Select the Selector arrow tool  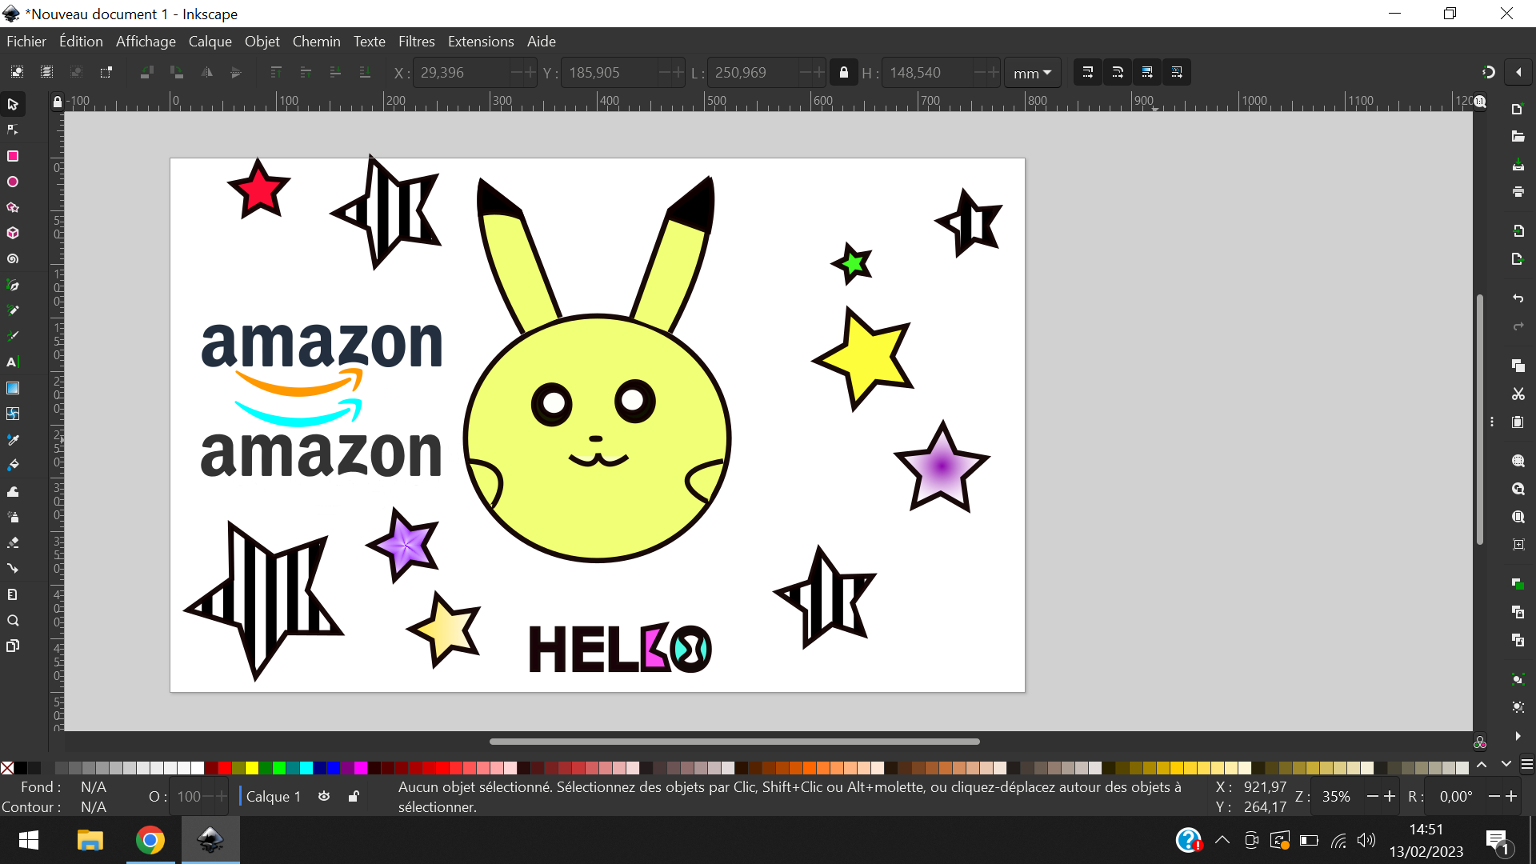click(x=13, y=105)
